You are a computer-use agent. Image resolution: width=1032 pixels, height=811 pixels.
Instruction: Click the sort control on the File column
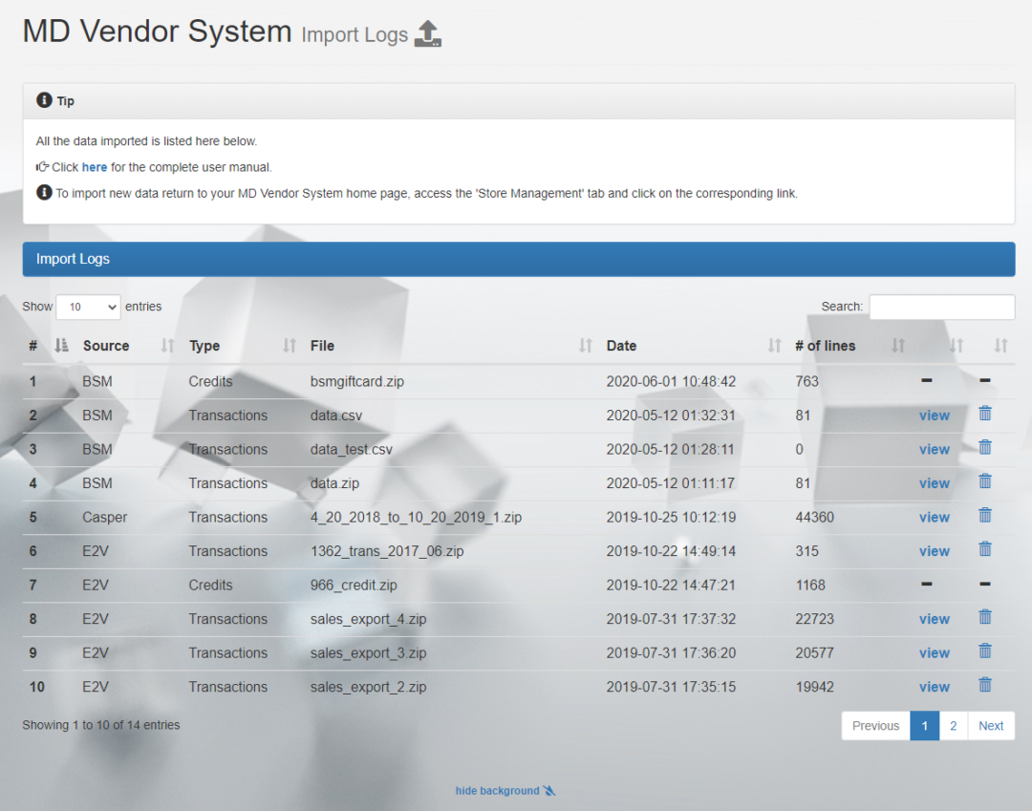(x=584, y=345)
